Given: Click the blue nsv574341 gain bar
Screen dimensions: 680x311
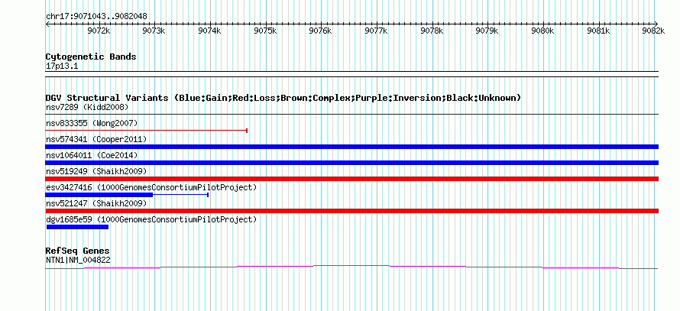Looking at the screenshot, I should click(x=352, y=147).
